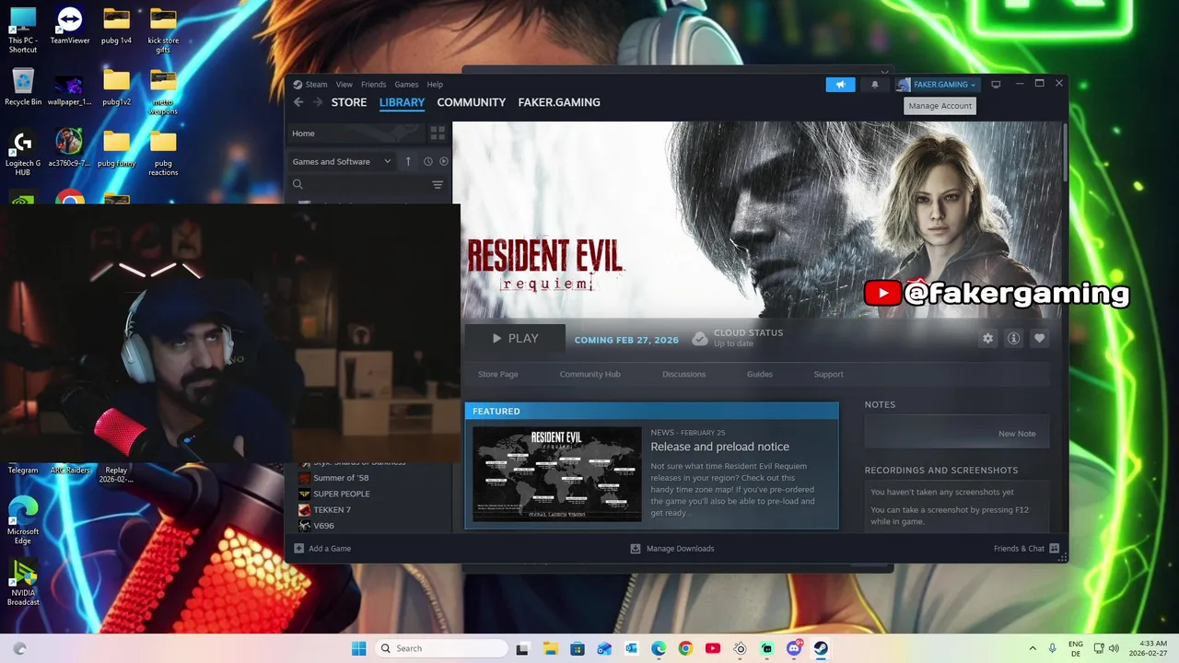Open featured news world map thumbnail
Viewport: 1179px width, 663px height.
click(x=556, y=473)
